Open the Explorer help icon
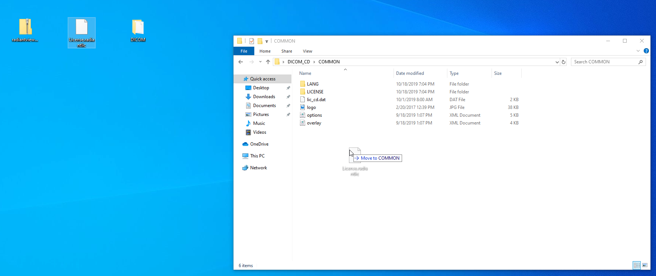Viewport: 656px width, 276px height. (x=646, y=51)
